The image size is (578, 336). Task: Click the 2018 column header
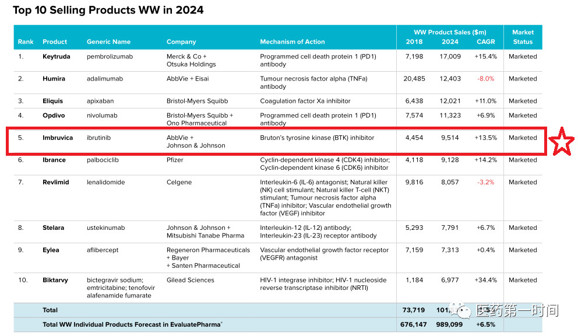pos(414,42)
